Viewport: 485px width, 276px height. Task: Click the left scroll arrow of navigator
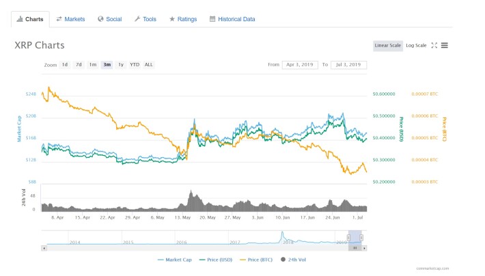point(44,248)
